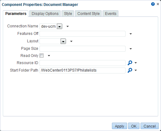The width and height of the screenshot is (161, 131).
Task: Go to the Events tab
Action: tap(111, 14)
